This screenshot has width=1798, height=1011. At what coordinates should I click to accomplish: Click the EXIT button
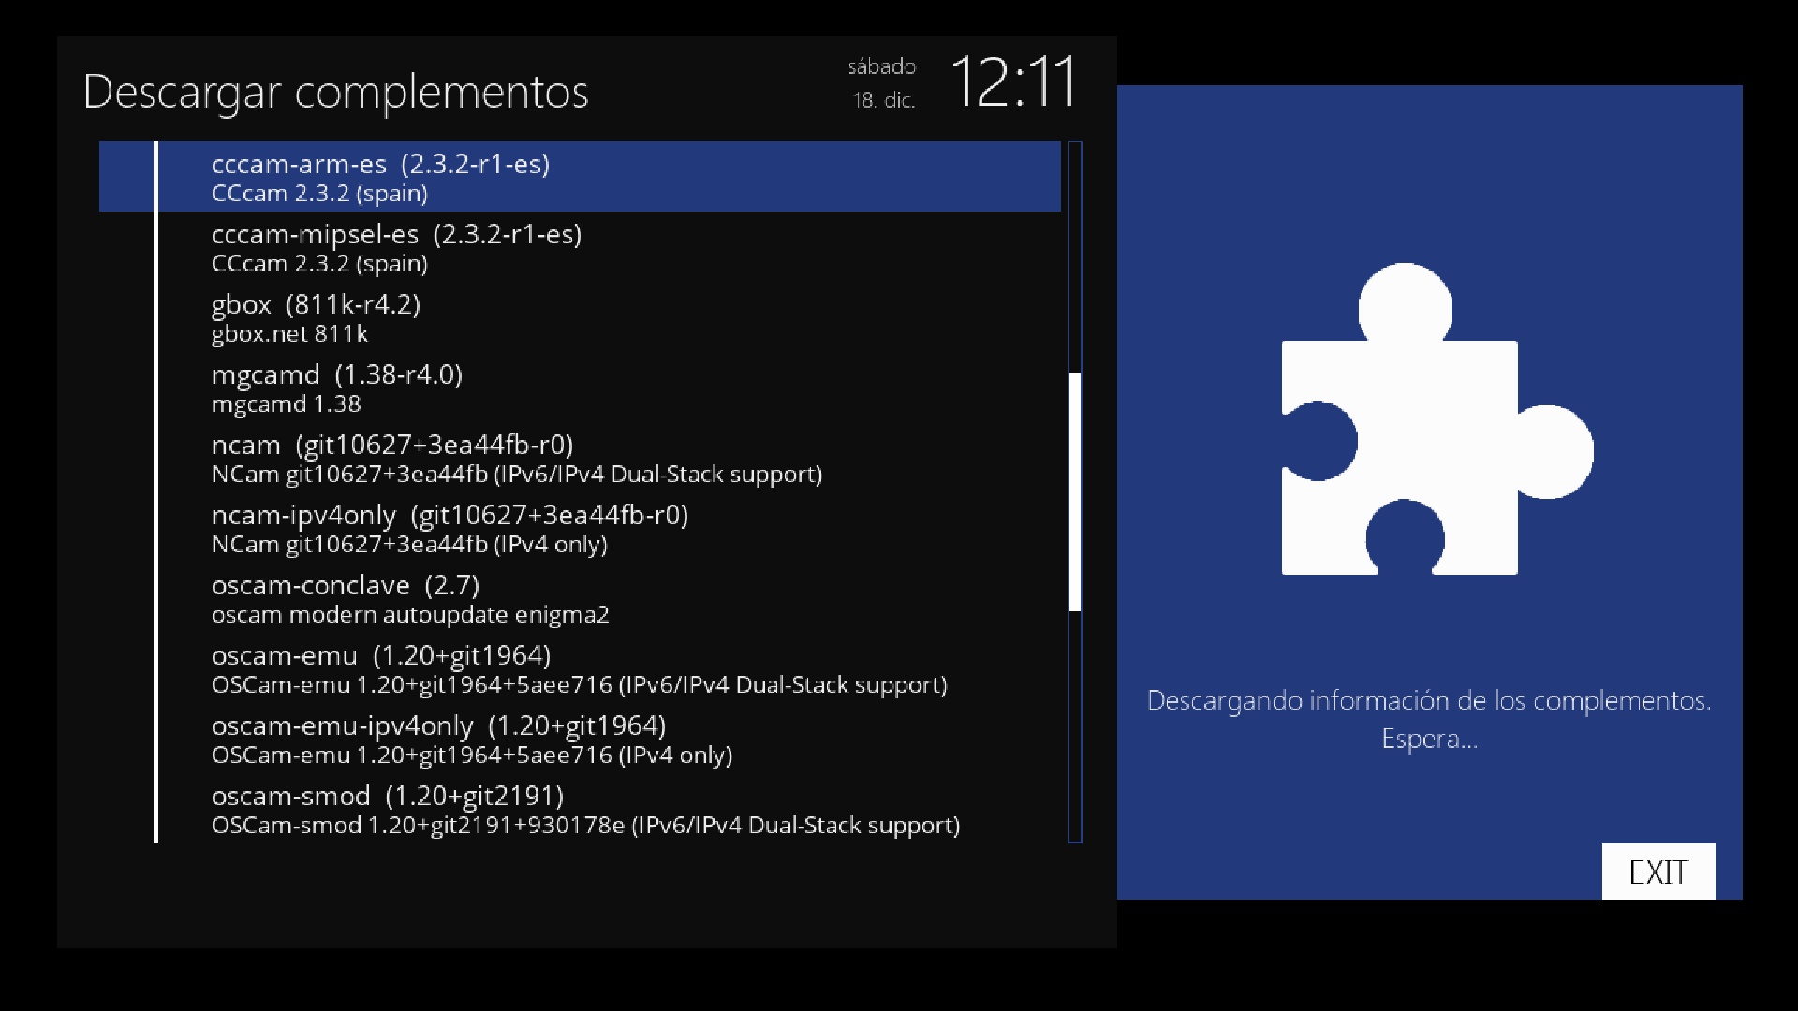tap(1658, 872)
